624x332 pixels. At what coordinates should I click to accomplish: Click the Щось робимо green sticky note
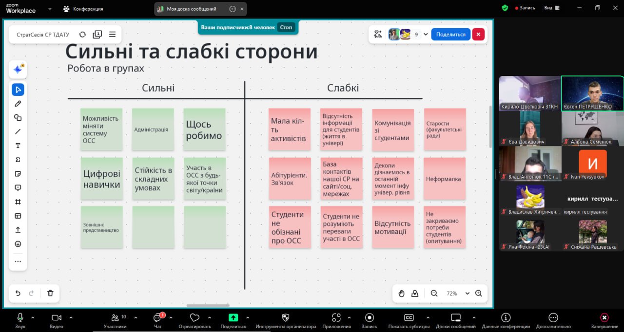[x=204, y=130]
